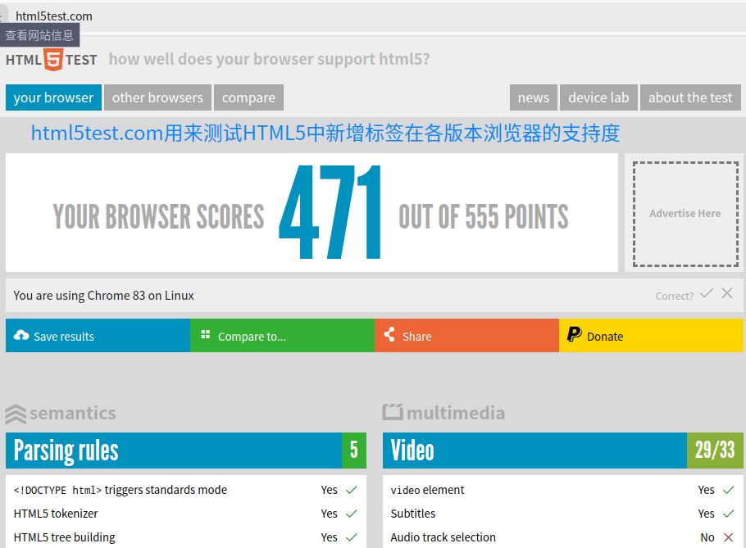
Task: Click the cloud upload icon on Save results
Action: click(x=21, y=336)
